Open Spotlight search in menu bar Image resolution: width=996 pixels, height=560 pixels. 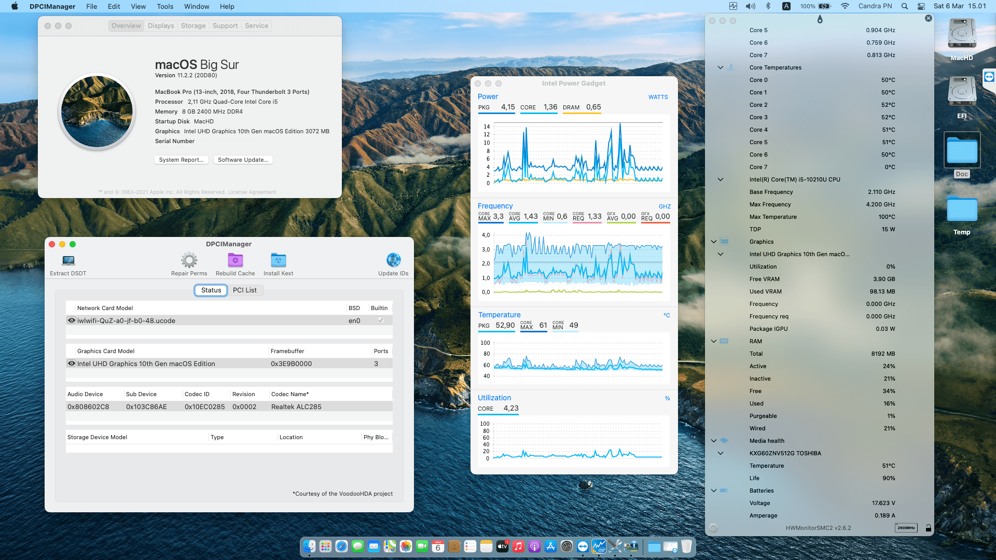click(905, 6)
